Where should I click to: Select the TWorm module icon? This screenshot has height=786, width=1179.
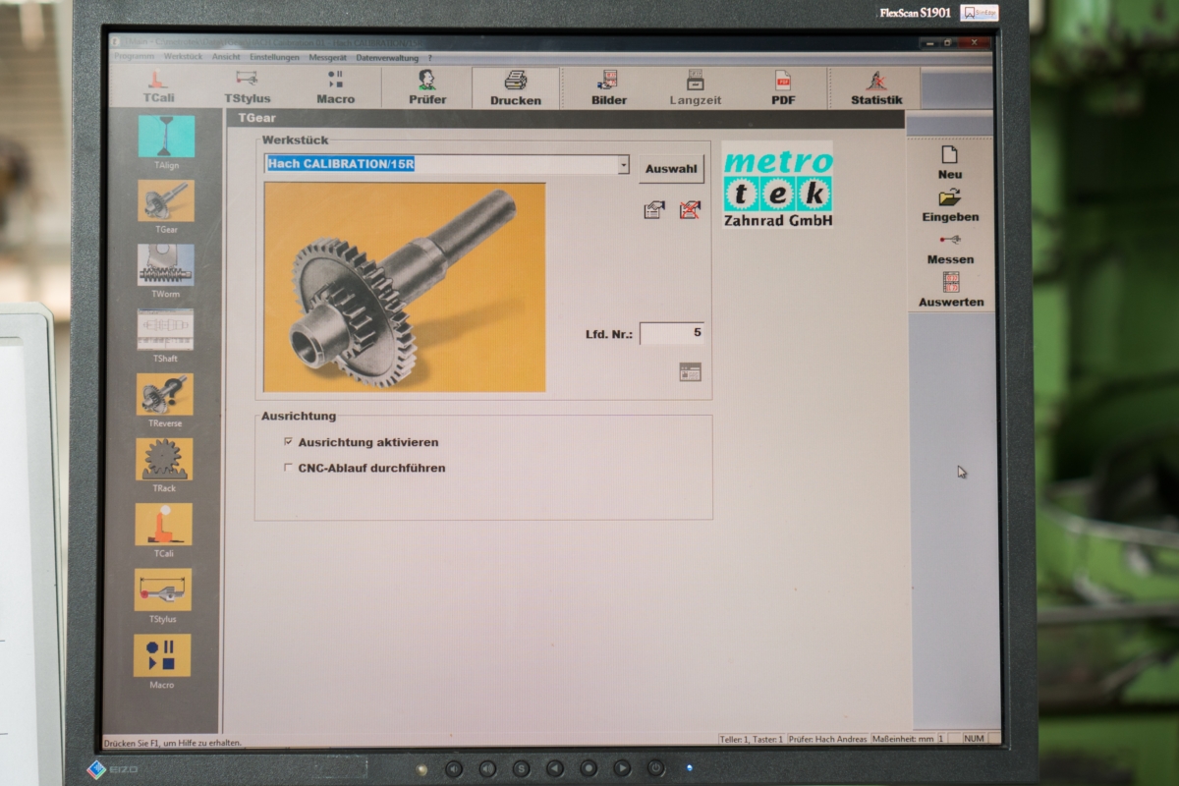click(165, 265)
